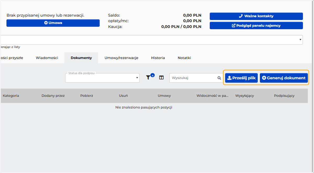This screenshot has width=314, height=173.
Task: Click Prześlij plik upload button
Action: [242, 78]
